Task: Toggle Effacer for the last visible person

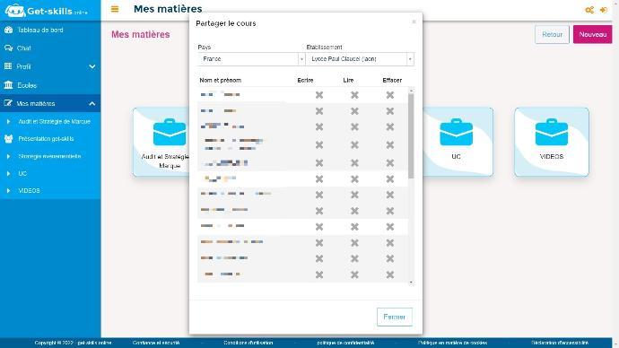Action: [390, 274]
